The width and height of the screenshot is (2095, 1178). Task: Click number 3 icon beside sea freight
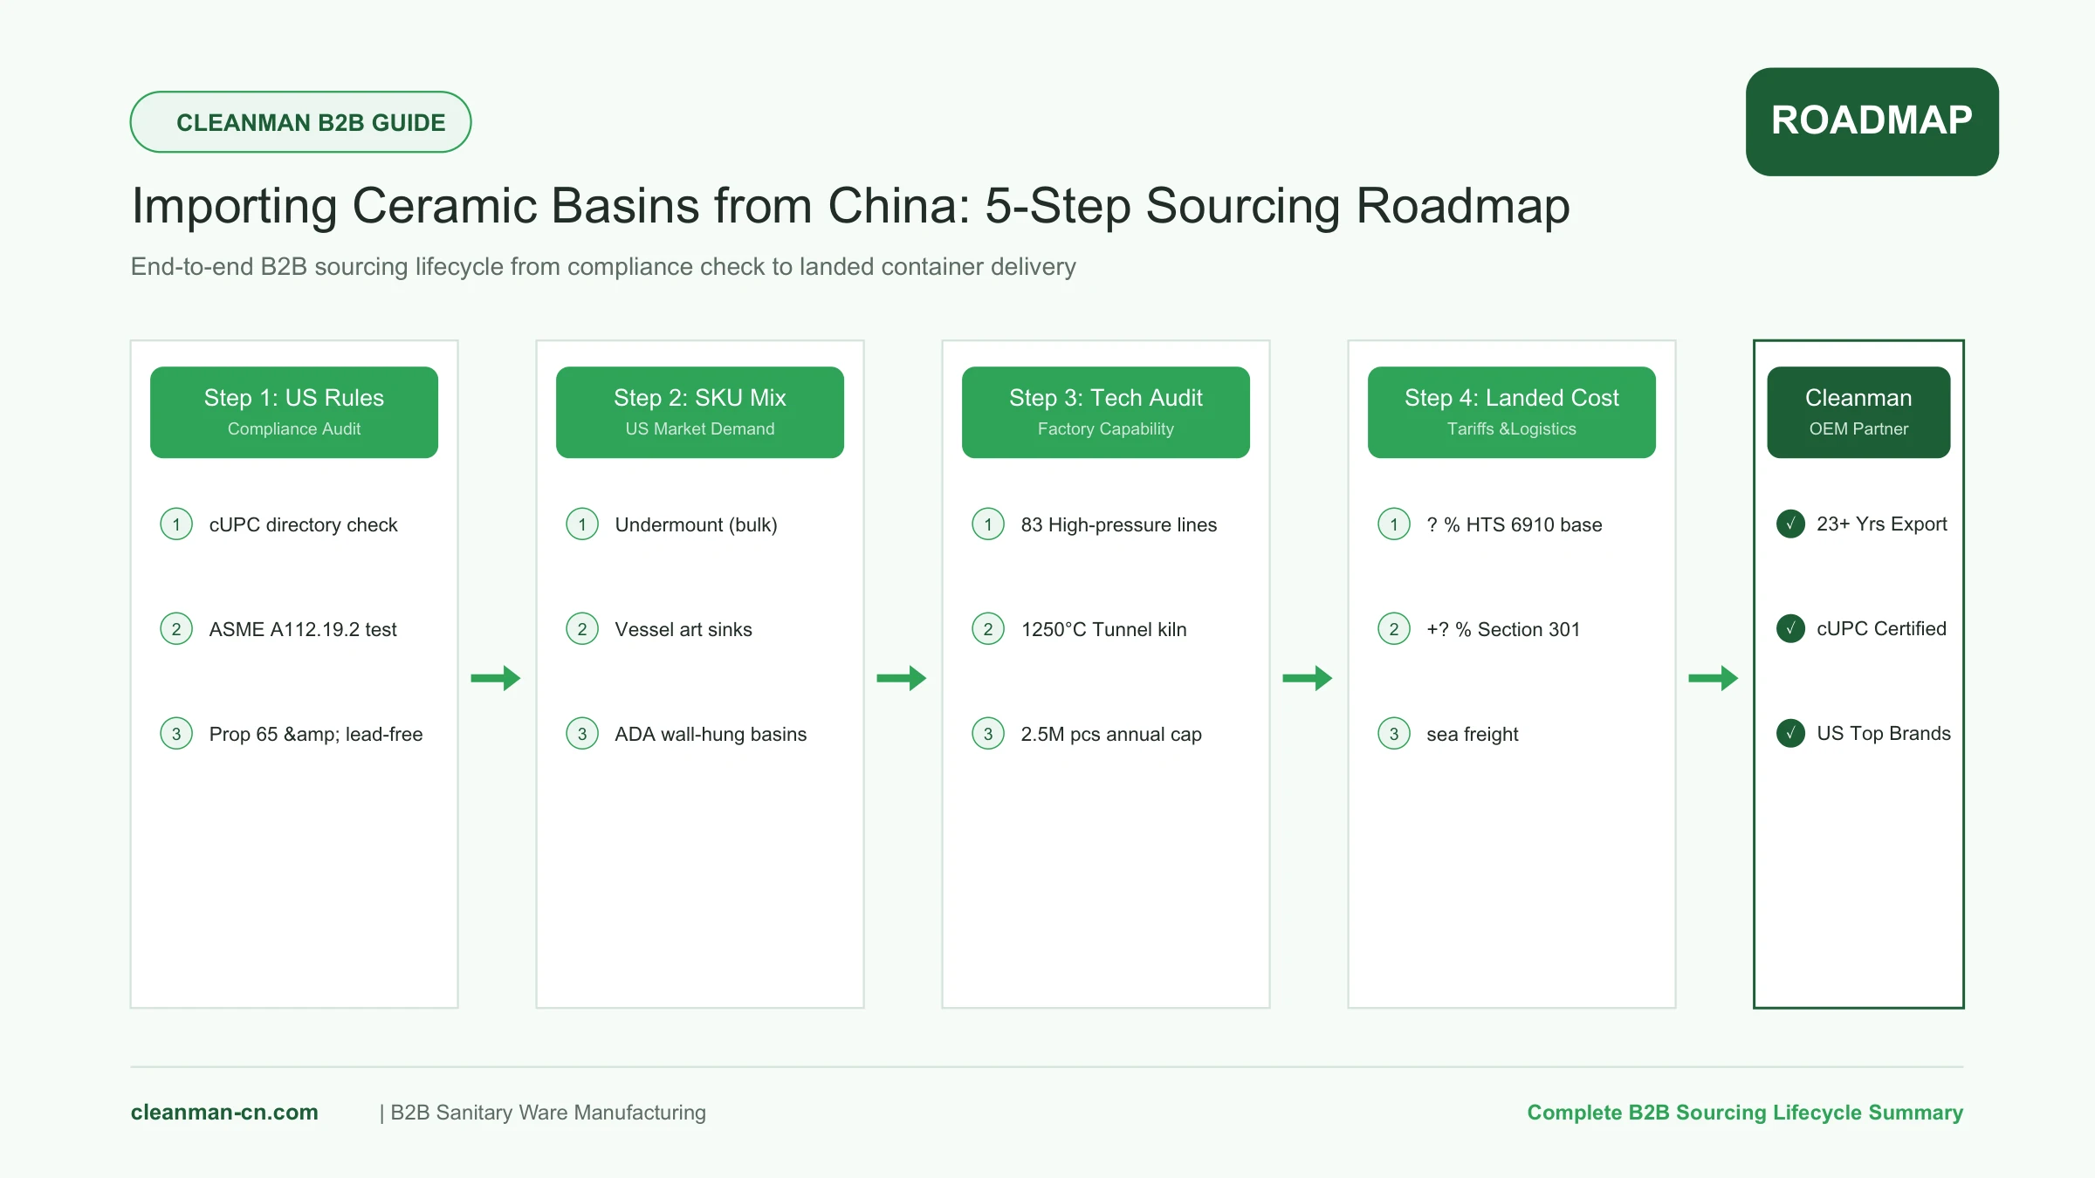click(1394, 734)
